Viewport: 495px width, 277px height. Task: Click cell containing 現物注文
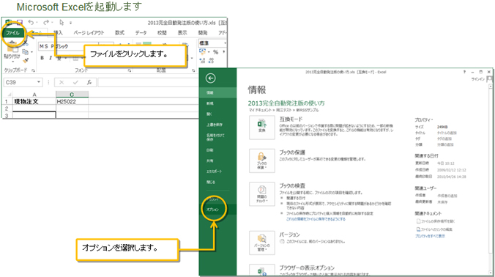click(x=34, y=101)
